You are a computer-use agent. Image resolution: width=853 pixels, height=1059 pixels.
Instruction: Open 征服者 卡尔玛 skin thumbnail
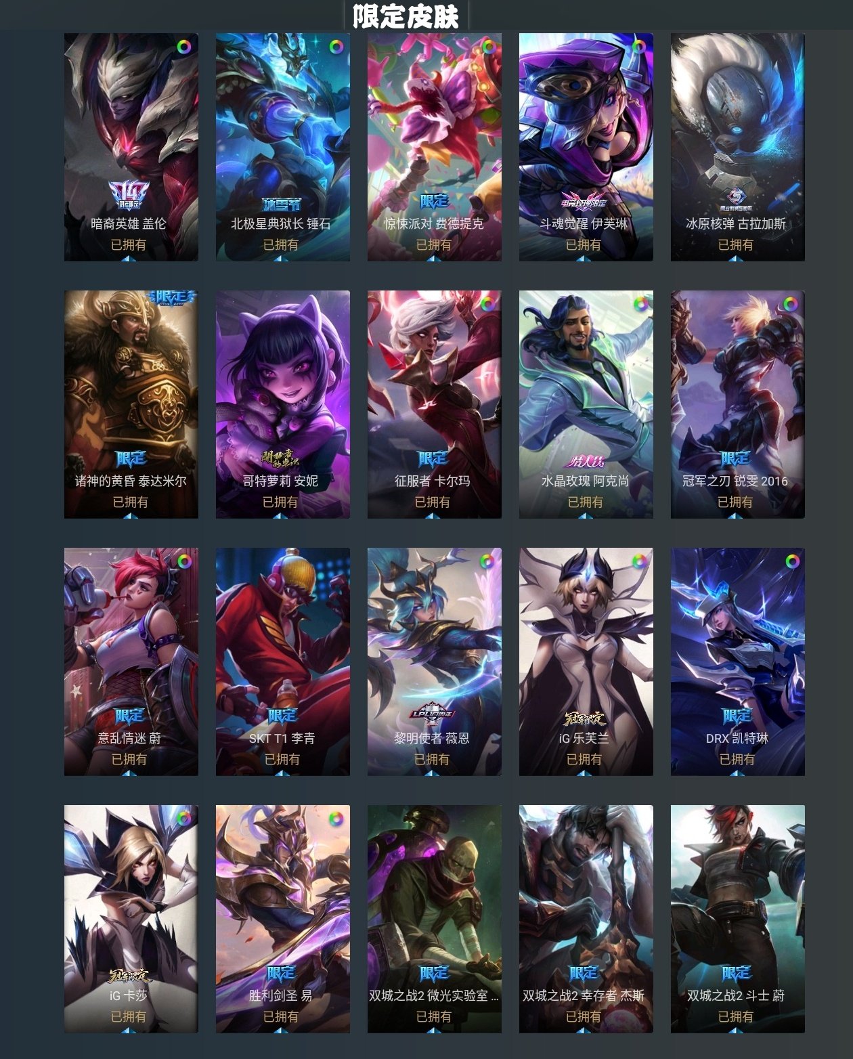pyautogui.click(x=435, y=404)
